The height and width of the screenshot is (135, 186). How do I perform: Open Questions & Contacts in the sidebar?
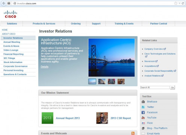15,74
